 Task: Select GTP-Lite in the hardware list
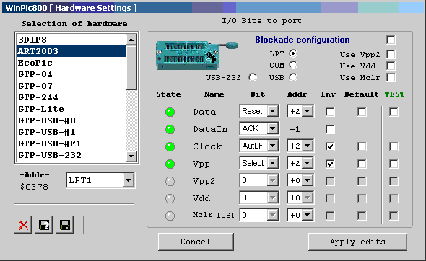click(x=71, y=109)
